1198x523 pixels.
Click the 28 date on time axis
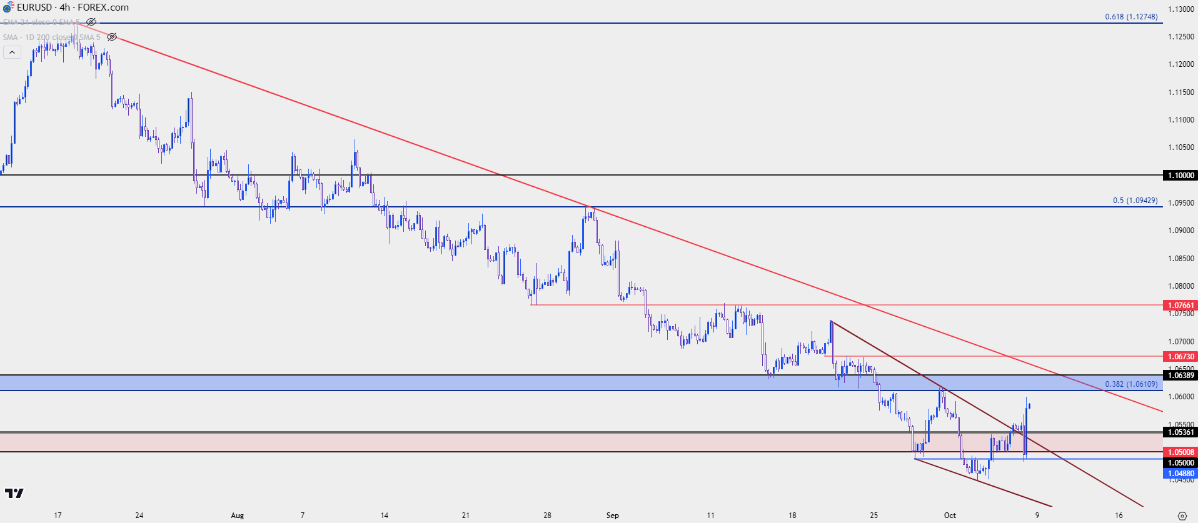pos(547,516)
